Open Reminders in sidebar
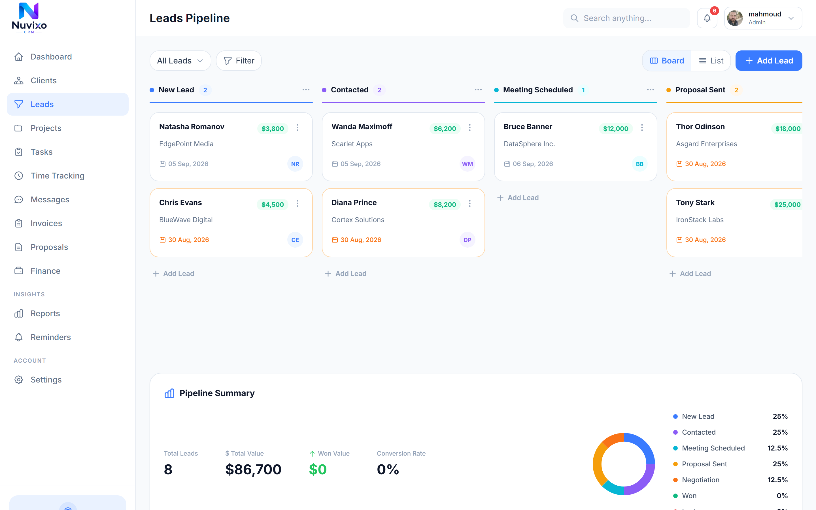This screenshot has width=816, height=510. pos(67,337)
